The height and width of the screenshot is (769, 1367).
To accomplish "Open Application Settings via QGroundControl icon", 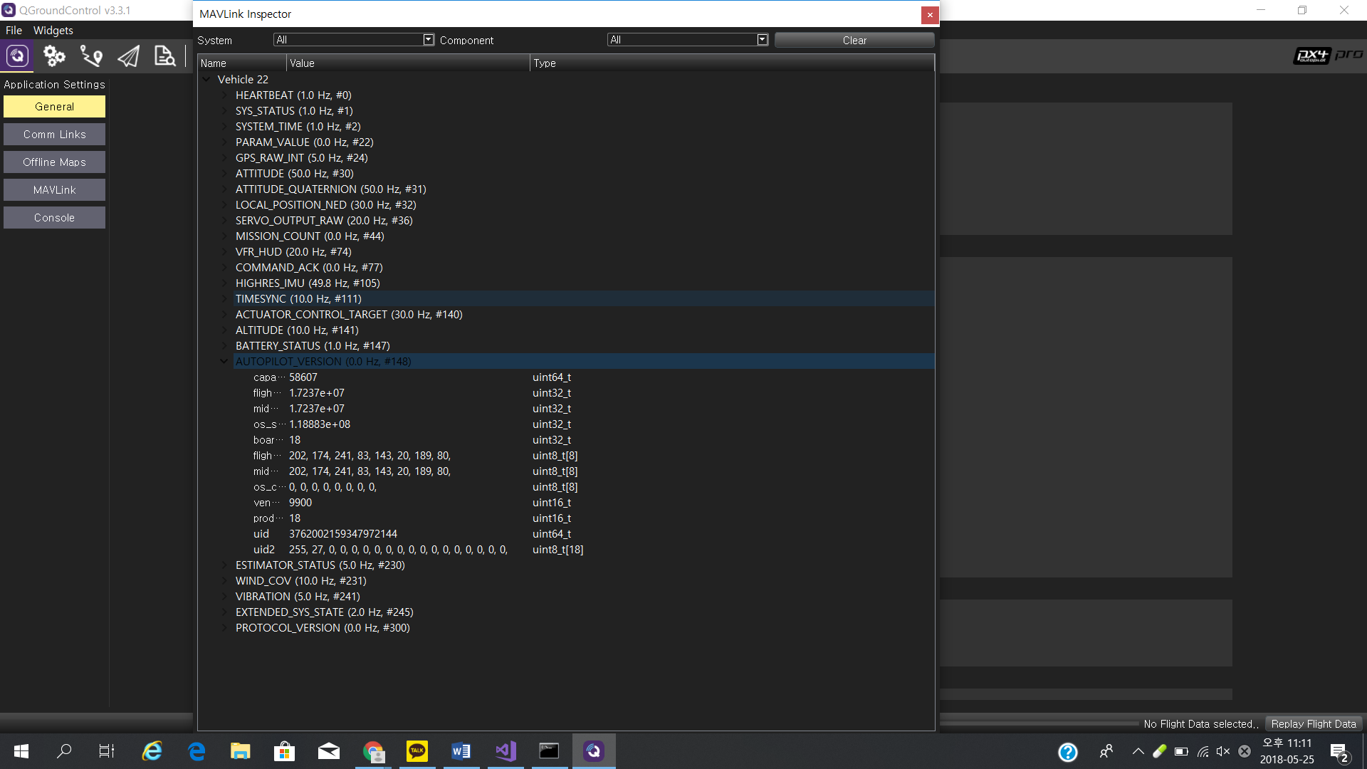I will click(17, 56).
